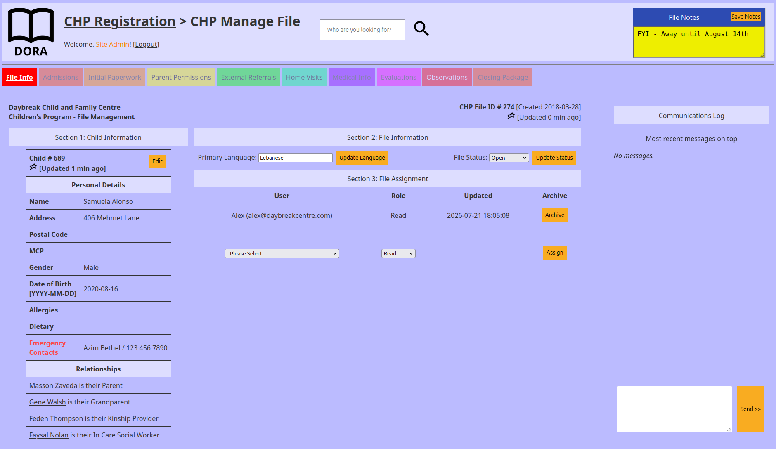Open the File Status dropdown
Image resolution: width=776 pixels, height=449 pixels.
(x=509, y=158)
